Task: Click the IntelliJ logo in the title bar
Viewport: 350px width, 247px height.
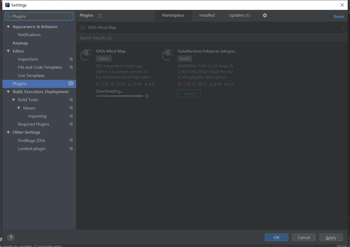Action: (x=7, y=5)
